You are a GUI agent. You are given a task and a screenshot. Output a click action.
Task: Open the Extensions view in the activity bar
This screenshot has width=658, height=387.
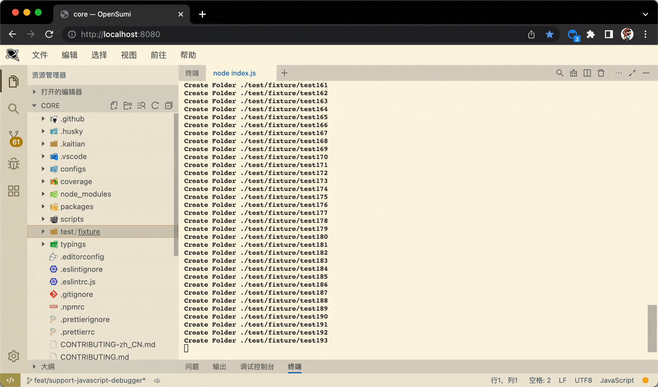[x=13, y=190]
